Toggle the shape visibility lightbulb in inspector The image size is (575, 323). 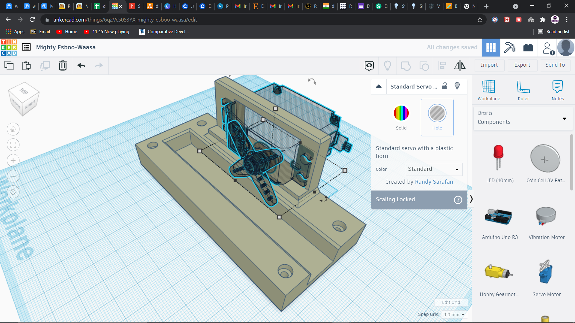[x=457, y=86]
